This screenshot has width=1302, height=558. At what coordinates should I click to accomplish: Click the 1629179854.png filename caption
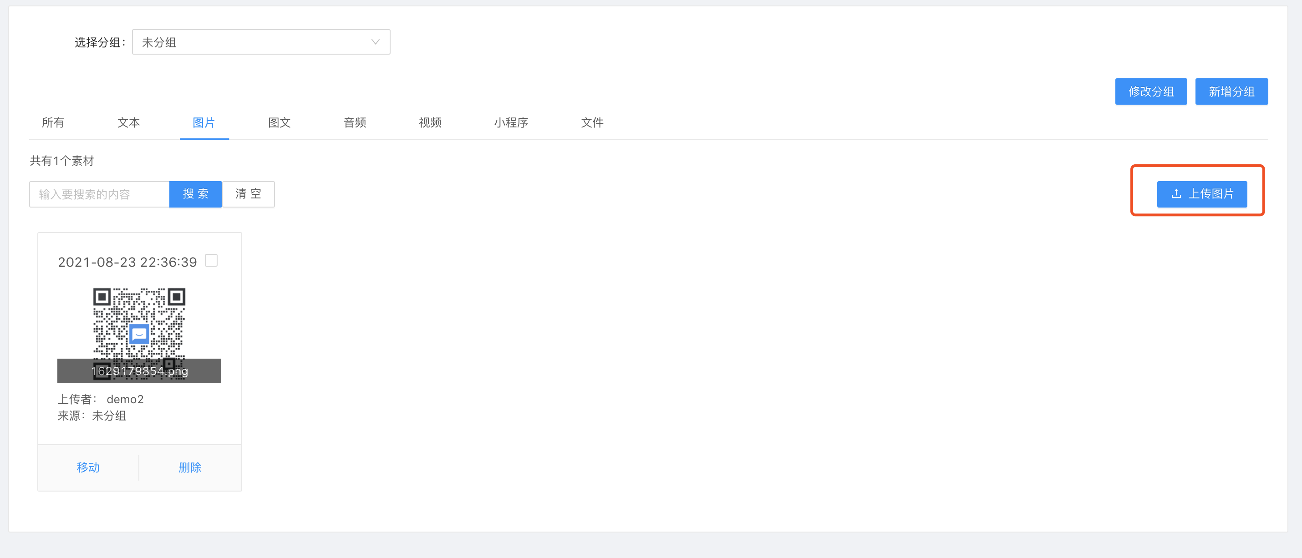coord(139,371)
